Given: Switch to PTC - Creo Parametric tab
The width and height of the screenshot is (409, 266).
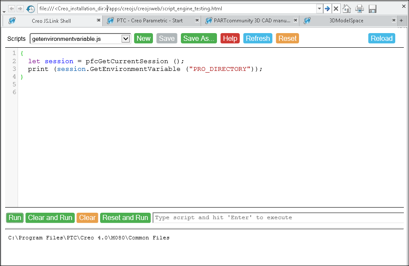Looking at the screenshot, I should (x=149, y=21).
